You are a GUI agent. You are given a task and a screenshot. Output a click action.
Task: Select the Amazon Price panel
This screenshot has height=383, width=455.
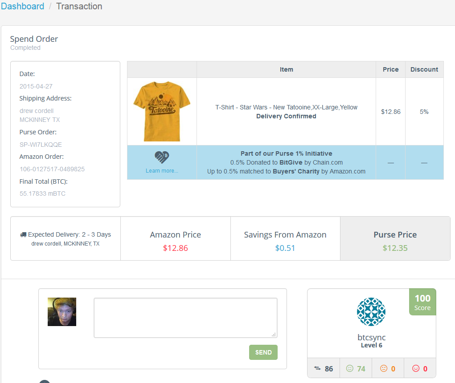pos(176,241)
